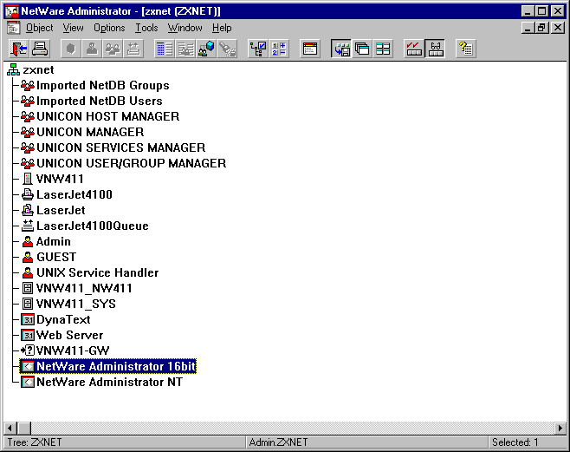
Task: Click the Exit door toolbar icon
Action: (x=18, y=49)
